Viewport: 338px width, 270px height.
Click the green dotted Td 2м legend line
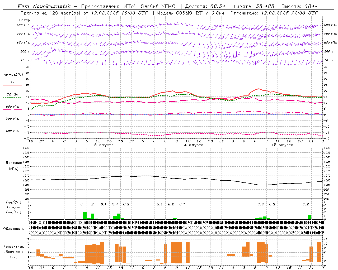(12, 97)
